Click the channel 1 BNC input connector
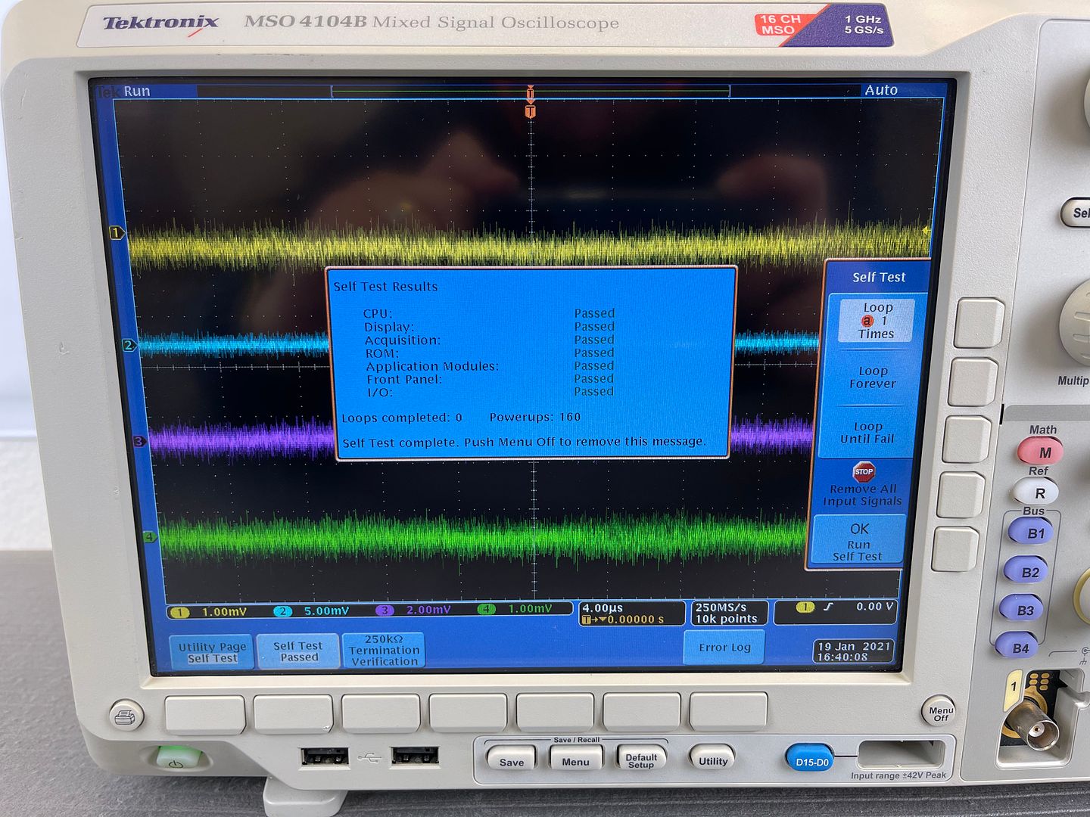 tap(1032, 727)
